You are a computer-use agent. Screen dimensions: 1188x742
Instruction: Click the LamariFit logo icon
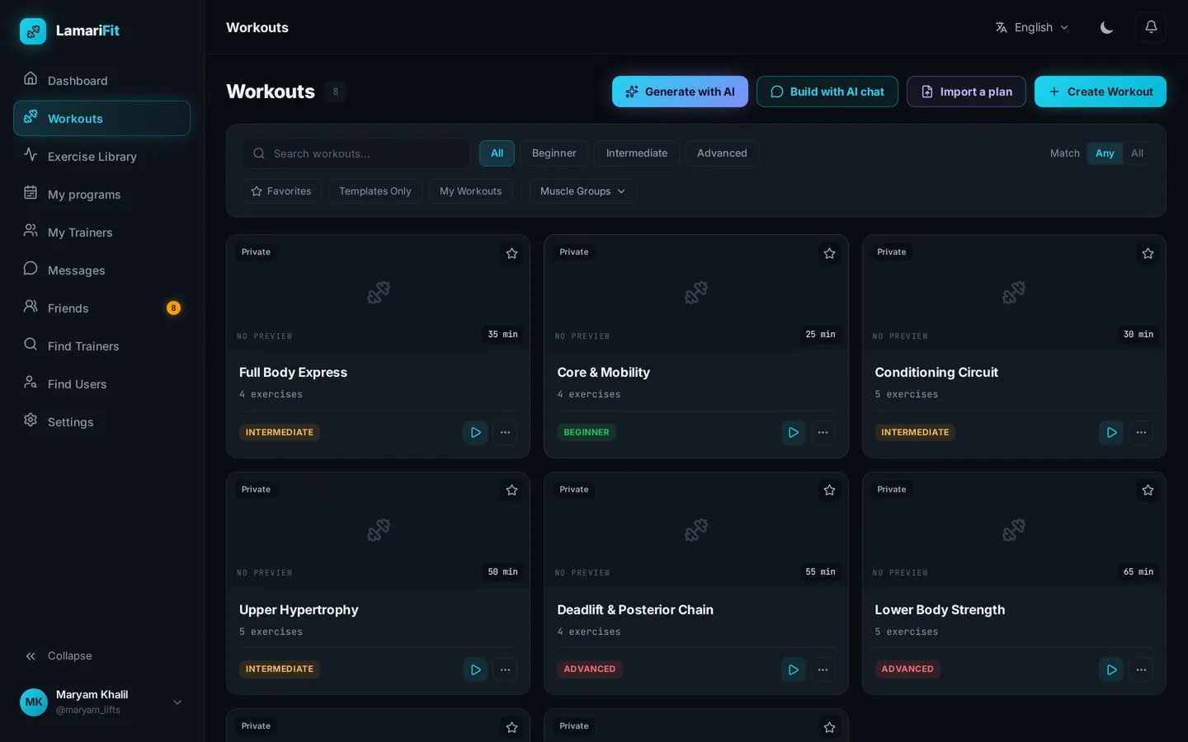(33, 31)
